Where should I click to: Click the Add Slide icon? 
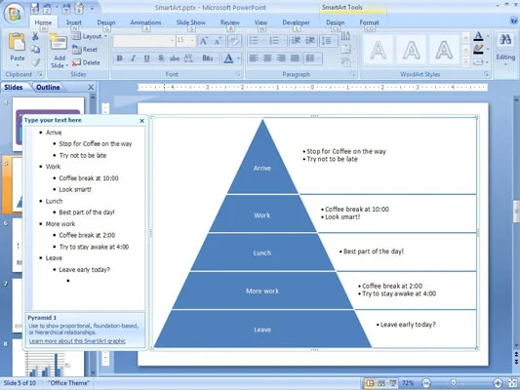point(59,43)
